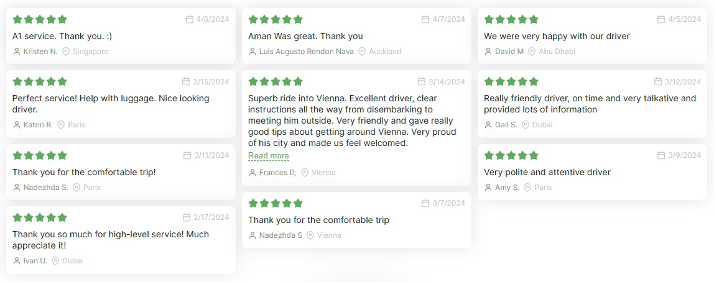Click the location pin beside Singapore
The height and width of the screenshot is (282, 714).
66,52
